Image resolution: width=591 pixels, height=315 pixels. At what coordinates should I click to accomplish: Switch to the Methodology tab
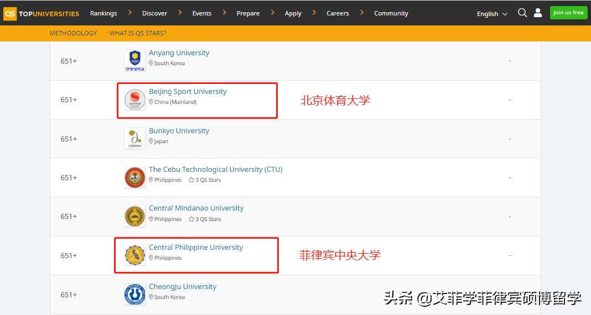click(74, 33)
